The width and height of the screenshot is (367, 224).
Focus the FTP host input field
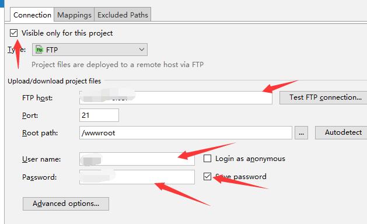(x=176, y=97)
